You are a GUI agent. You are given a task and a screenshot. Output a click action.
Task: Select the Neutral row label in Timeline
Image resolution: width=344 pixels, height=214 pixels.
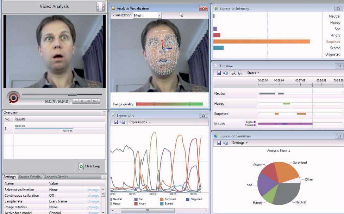click(x=220, y=93)
